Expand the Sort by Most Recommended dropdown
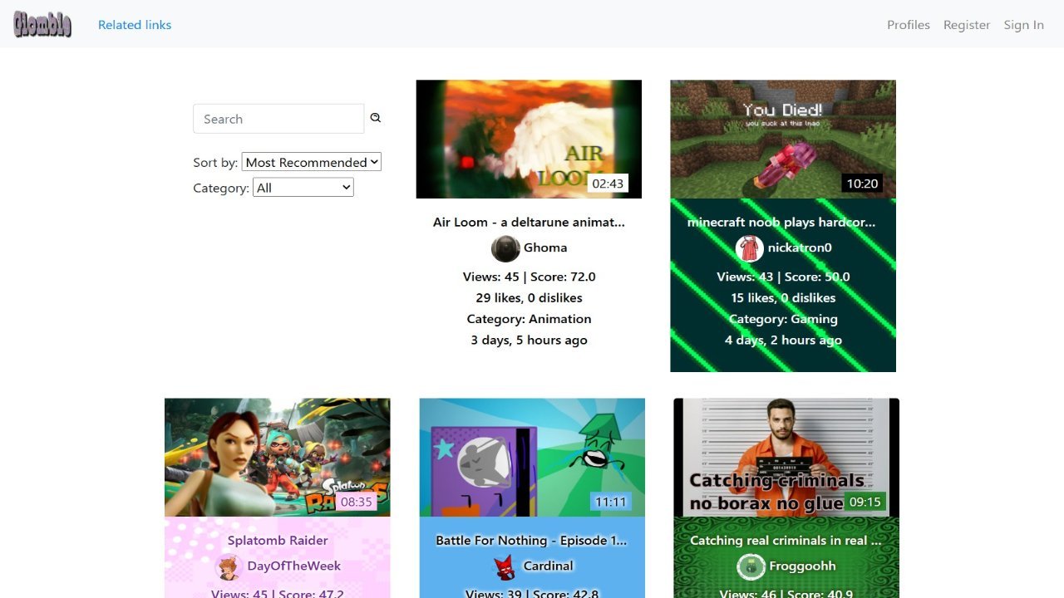 (312, 162)
